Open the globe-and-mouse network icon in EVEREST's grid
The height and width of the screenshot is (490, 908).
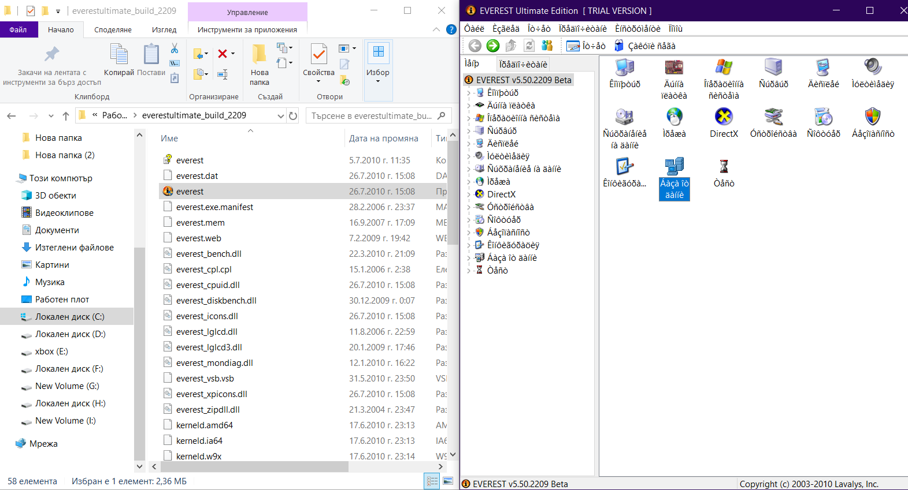click(674, 117)
